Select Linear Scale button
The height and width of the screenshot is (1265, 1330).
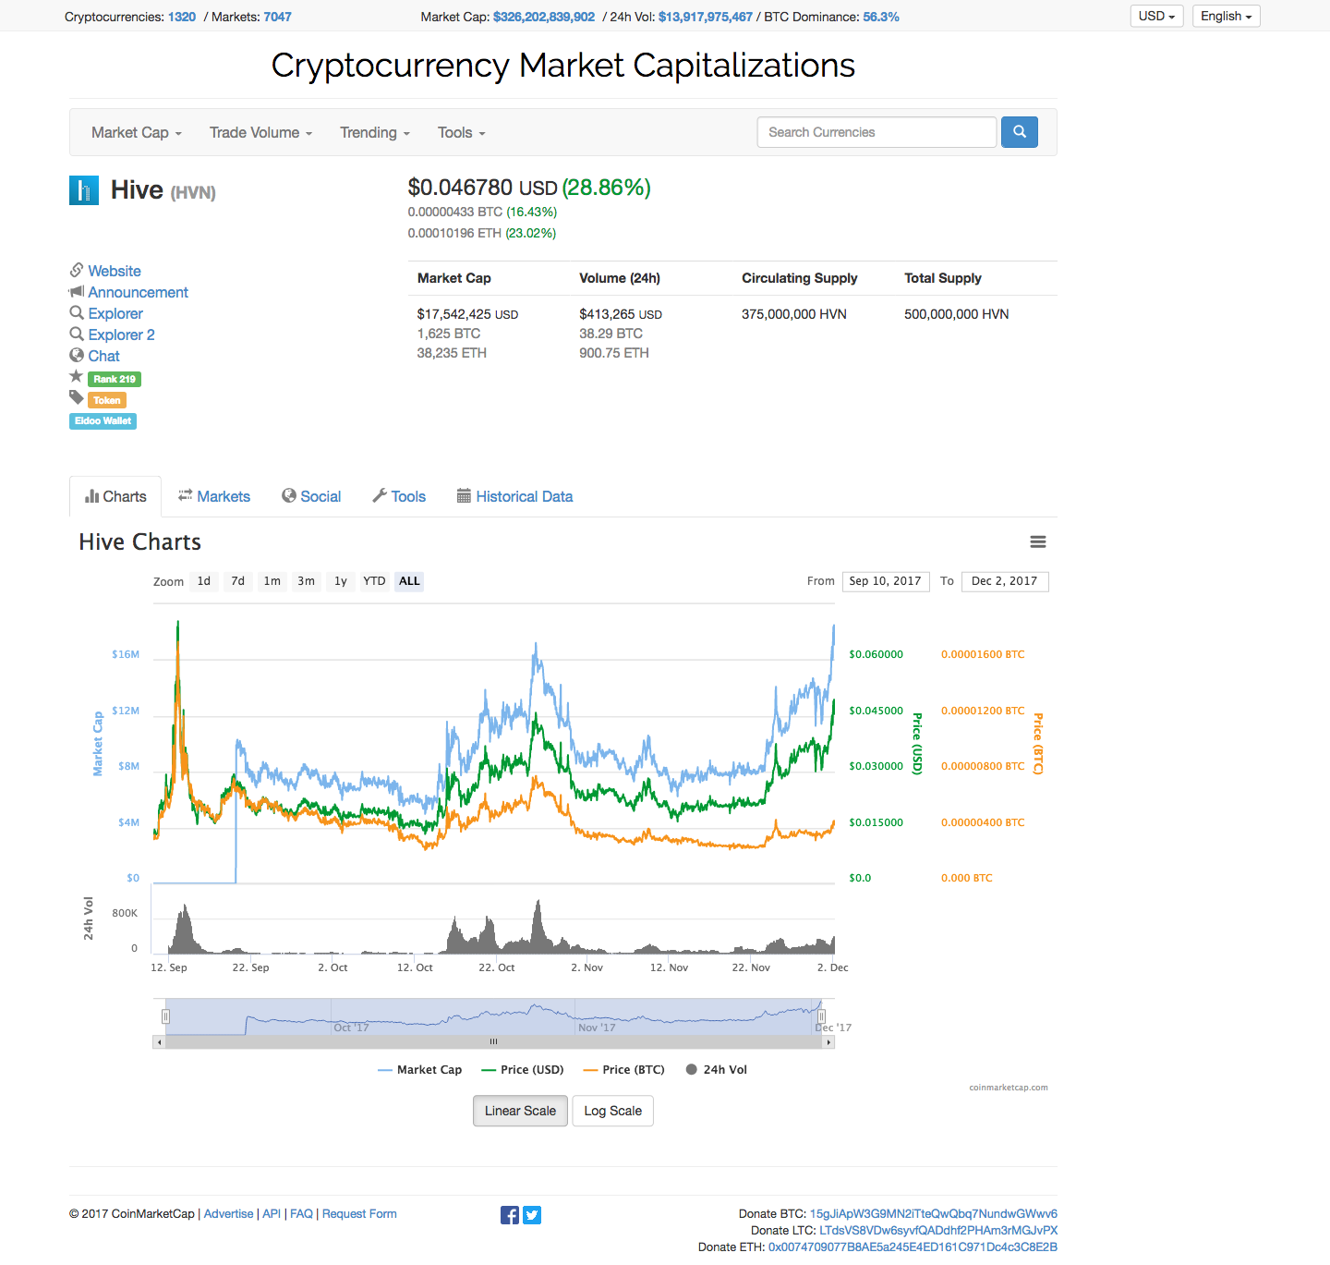(x=520, y=1111)
